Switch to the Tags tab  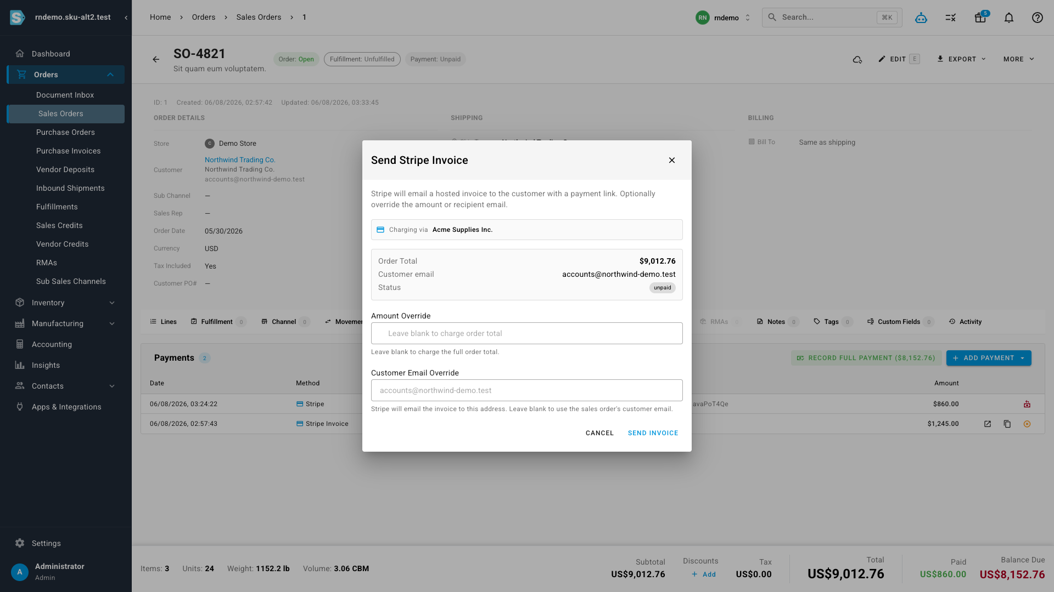point(833,322)
